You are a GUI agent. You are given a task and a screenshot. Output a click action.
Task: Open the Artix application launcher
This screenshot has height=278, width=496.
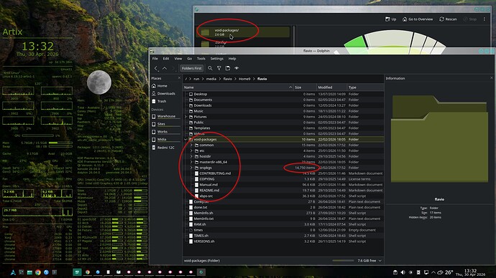coord(13,272)
